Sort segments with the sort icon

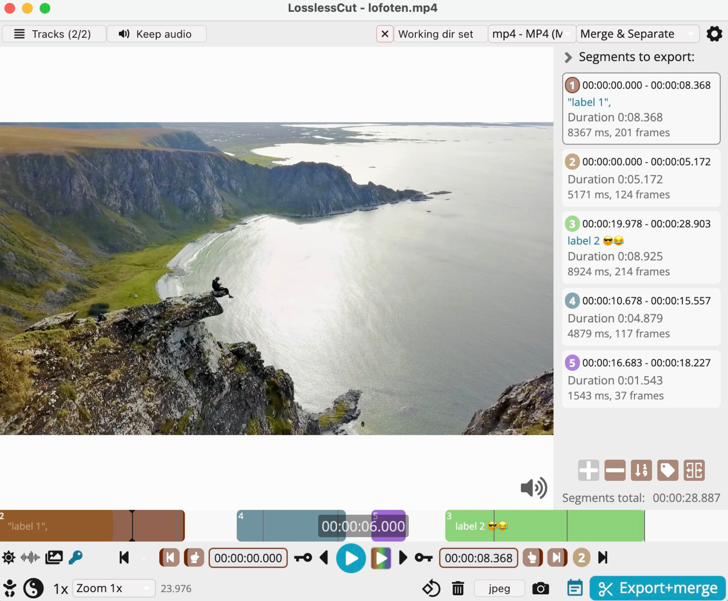pyautogui.click(x=641, y=470)
